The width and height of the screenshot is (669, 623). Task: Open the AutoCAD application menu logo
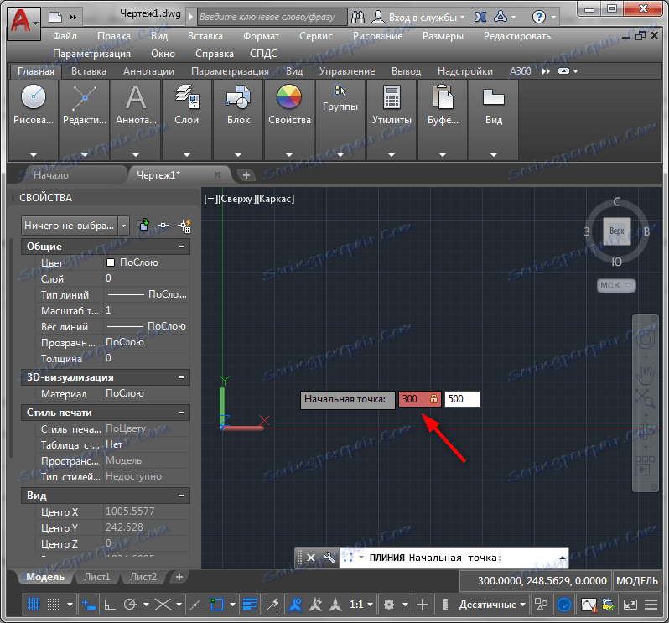click(x=23, y=23)
